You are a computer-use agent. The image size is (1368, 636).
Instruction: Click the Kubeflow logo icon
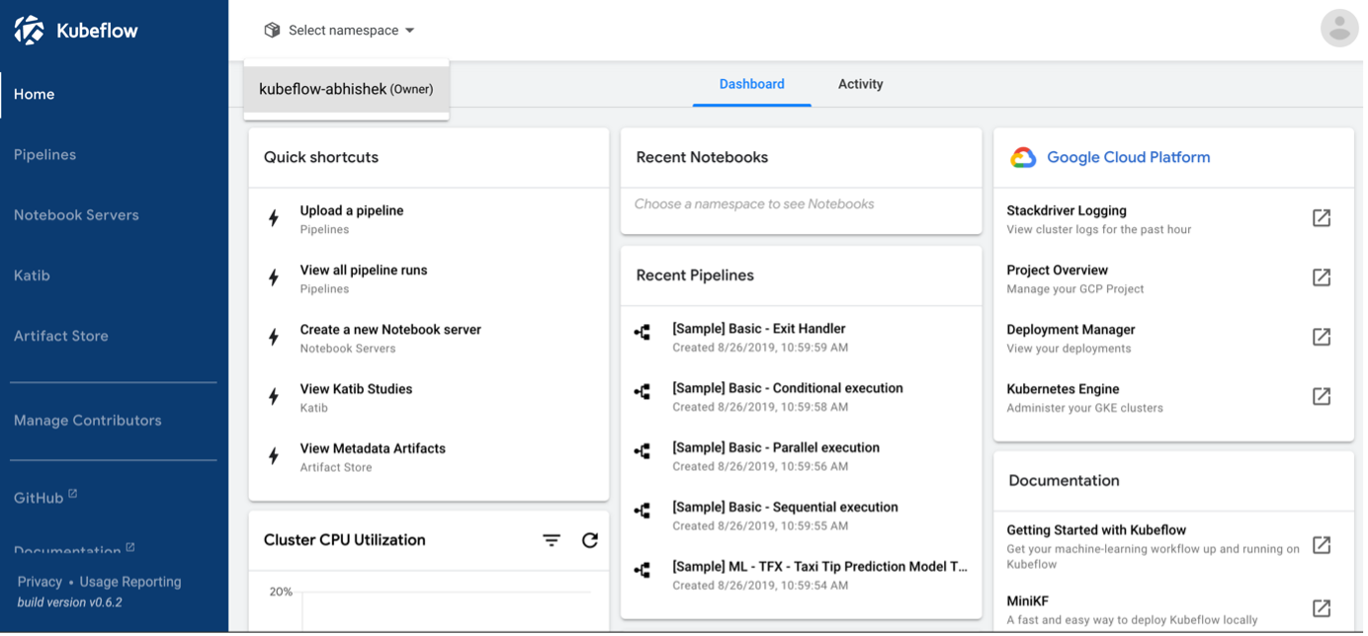tap(30, 31)
